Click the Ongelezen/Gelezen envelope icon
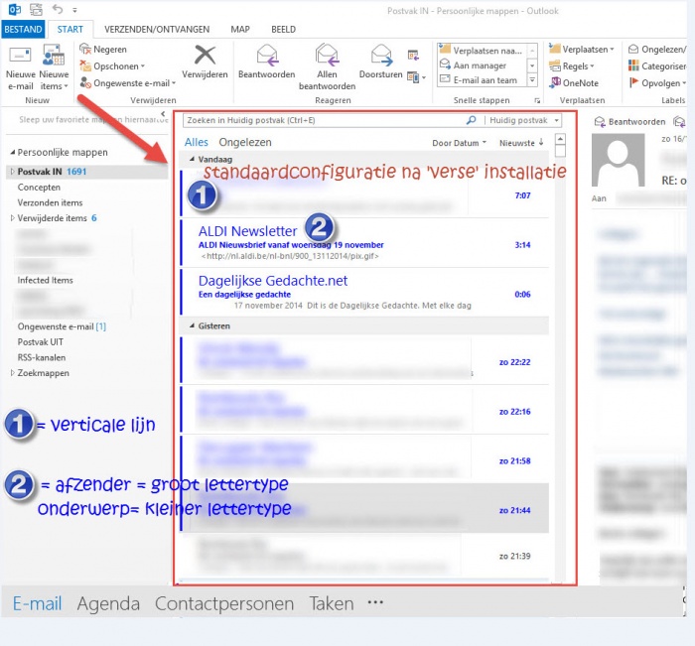The height and width of the screenshot is (646, 695). (x=633, y=50)
